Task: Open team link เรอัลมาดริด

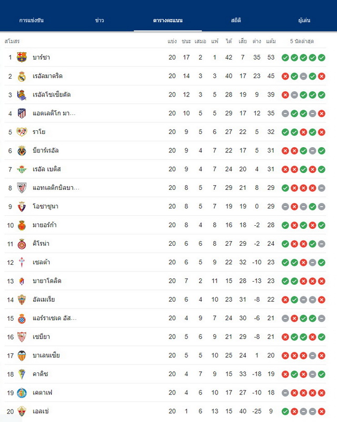Action: [x=47, y=76]
